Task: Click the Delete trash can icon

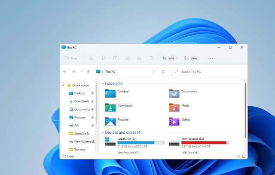Action: coord(152,58)
